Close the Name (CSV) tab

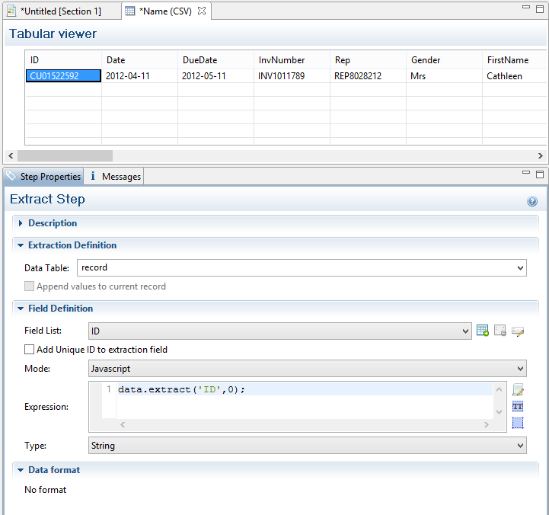pyautogui.click(x=202, y=11)
